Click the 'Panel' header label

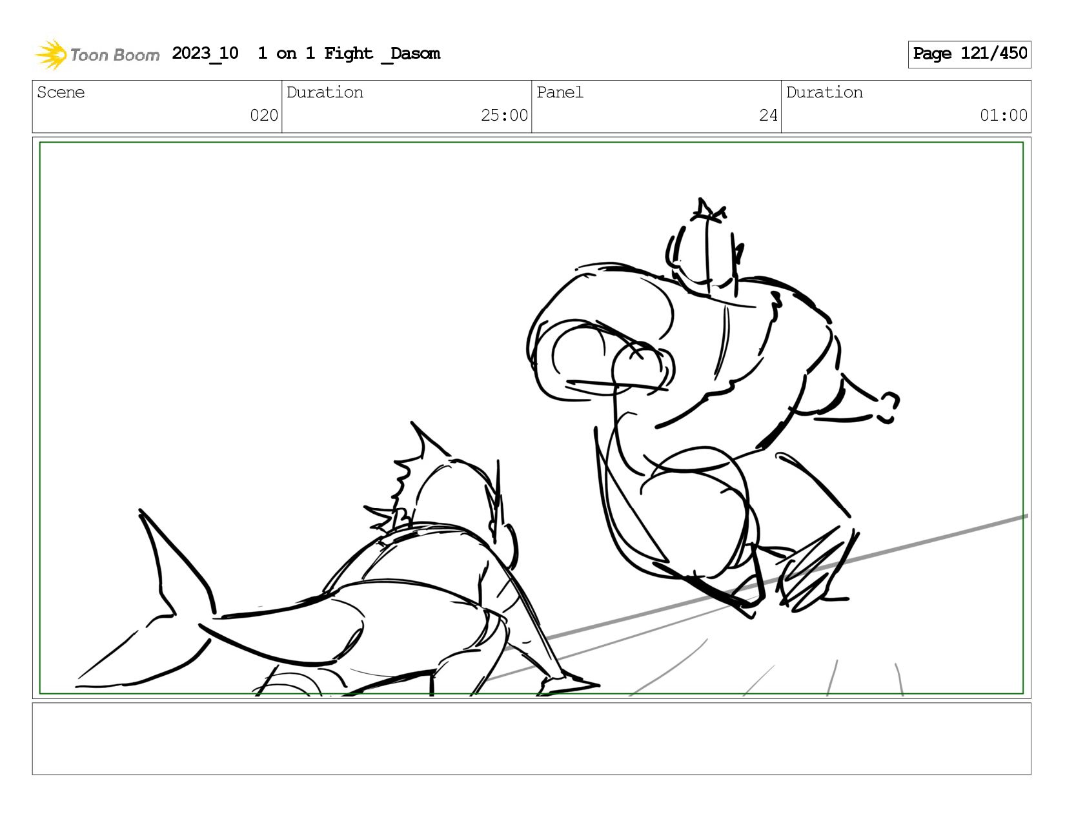click(x=560, y=92)
